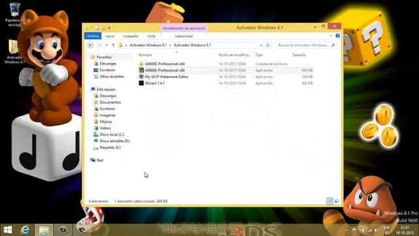Show hidden system tray icons
Image resolution: width=419 pixels, height=236 pixels.
tap(347, 230)
